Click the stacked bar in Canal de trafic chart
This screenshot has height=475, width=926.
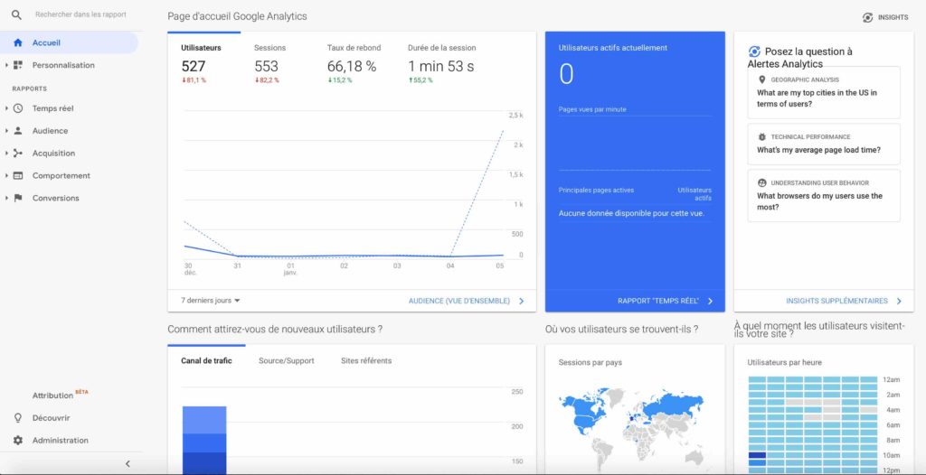click(x=204, y=440)
